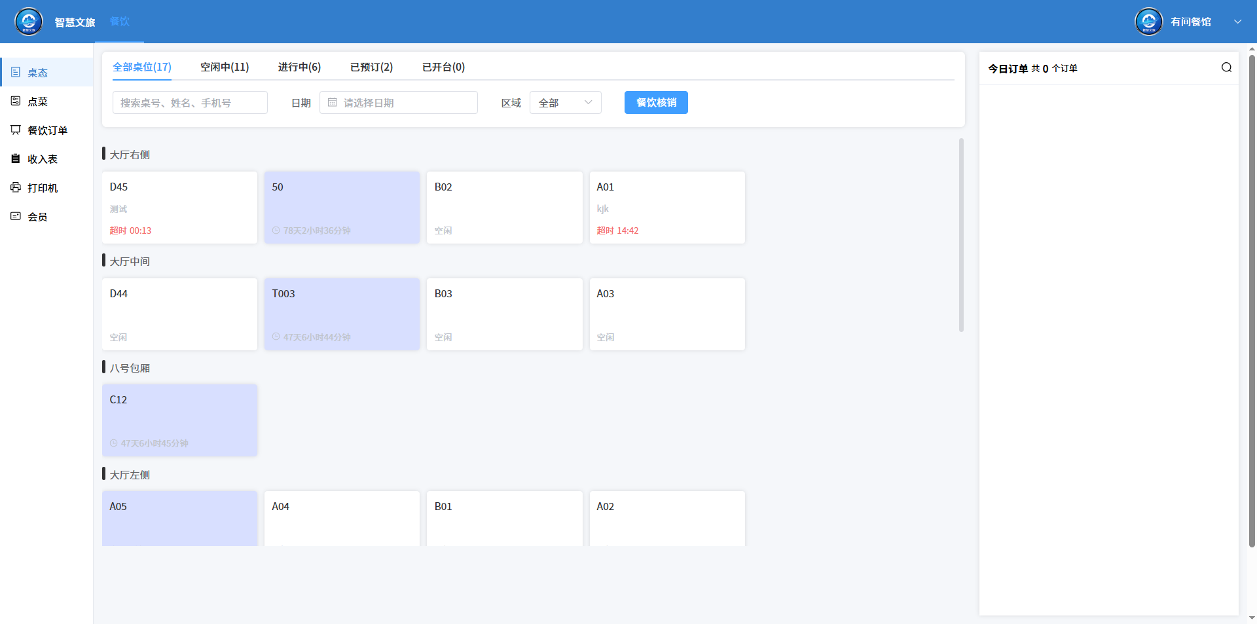This screenshot has height=624, width=1257.
Task: Click the 智慧文旅 brand title
Action: click(75, 22)
